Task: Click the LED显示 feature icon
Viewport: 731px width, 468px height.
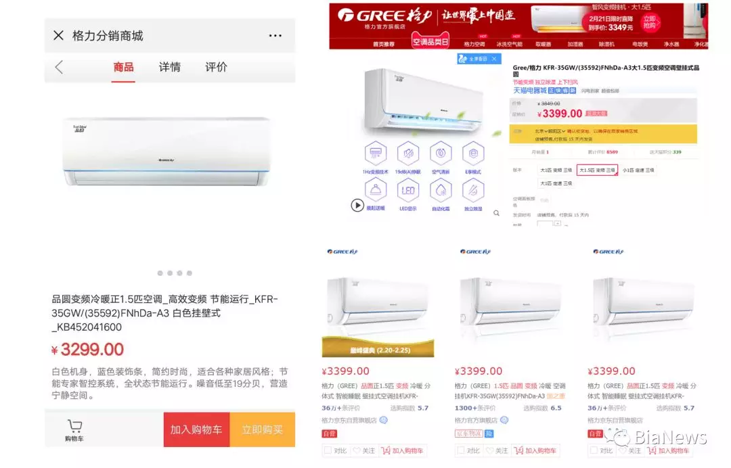Action: [x=408, y=195]
